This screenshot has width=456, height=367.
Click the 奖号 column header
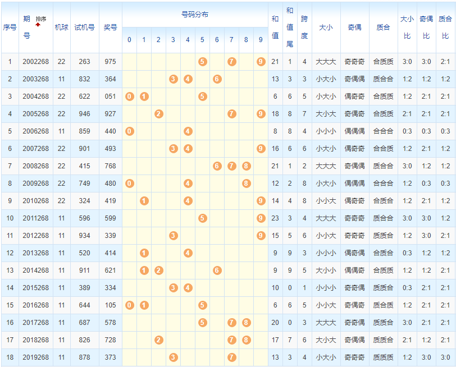[x=110, y=27]
